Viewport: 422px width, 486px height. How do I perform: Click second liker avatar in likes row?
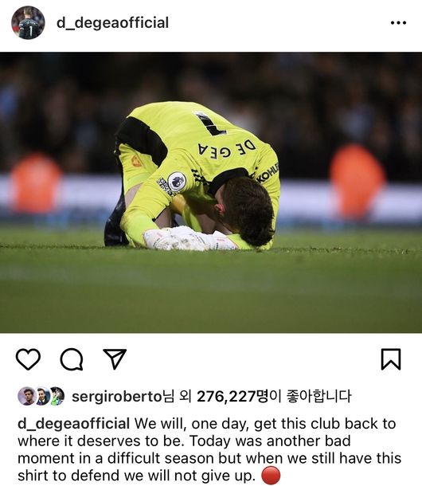(43, 396)
